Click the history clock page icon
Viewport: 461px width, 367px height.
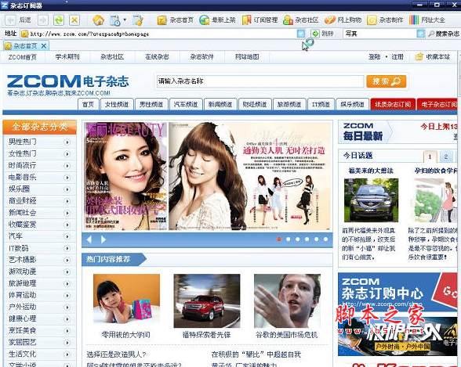pos(115,20)
